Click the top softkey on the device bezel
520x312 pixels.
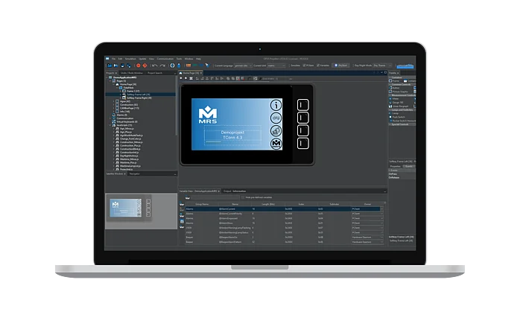(x=302, y=105)
